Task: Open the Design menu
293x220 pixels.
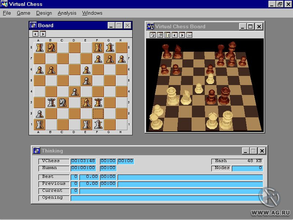Action: (x=44, y=13)
